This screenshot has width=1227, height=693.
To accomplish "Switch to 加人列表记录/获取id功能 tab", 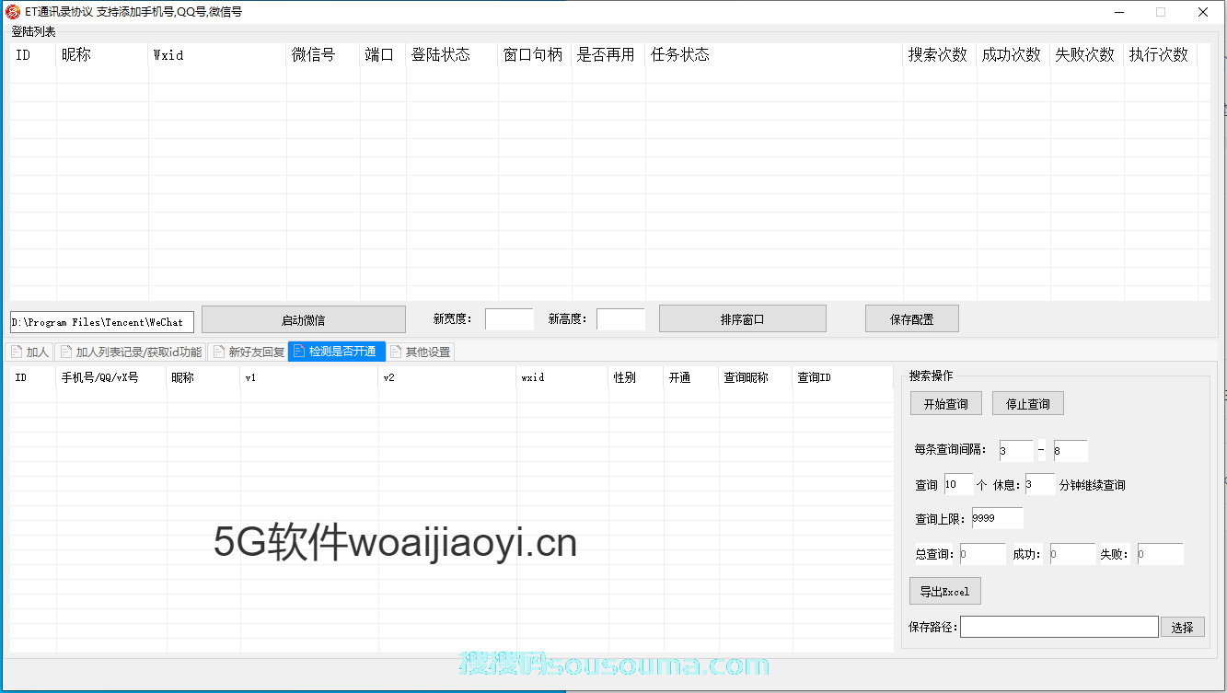I will point(130,352).
